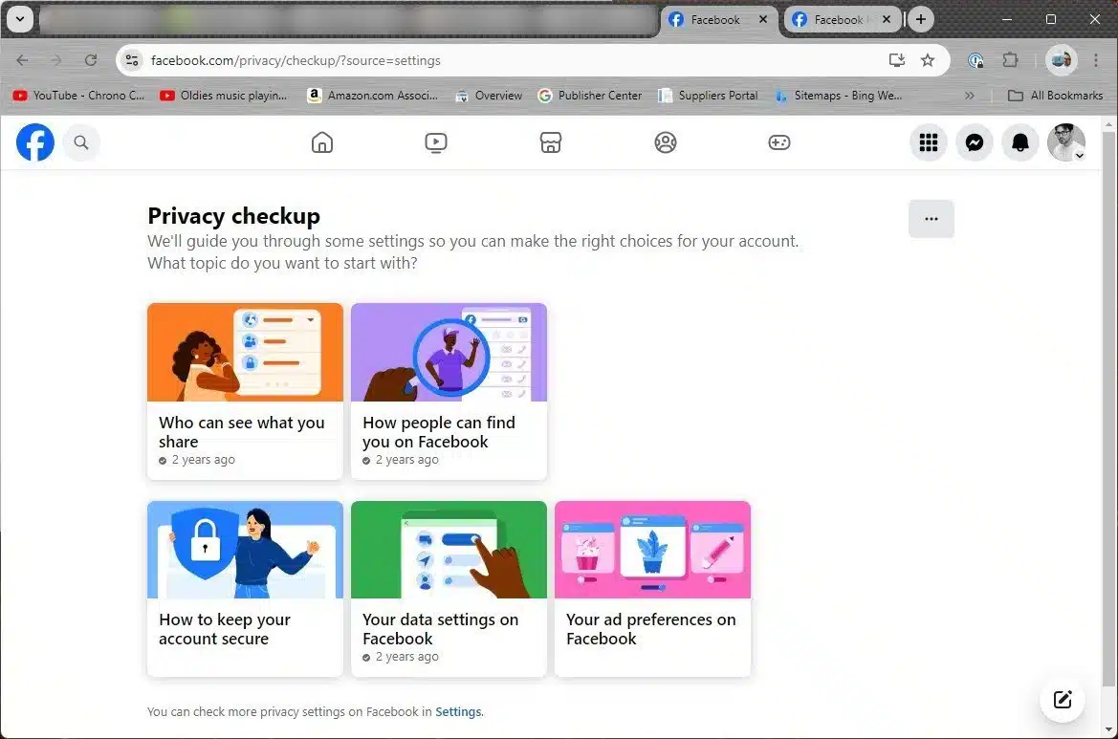Screen dimensions: 1118x739
Task: Open the All Bookmarks folder
Action: pos(1055,96)
